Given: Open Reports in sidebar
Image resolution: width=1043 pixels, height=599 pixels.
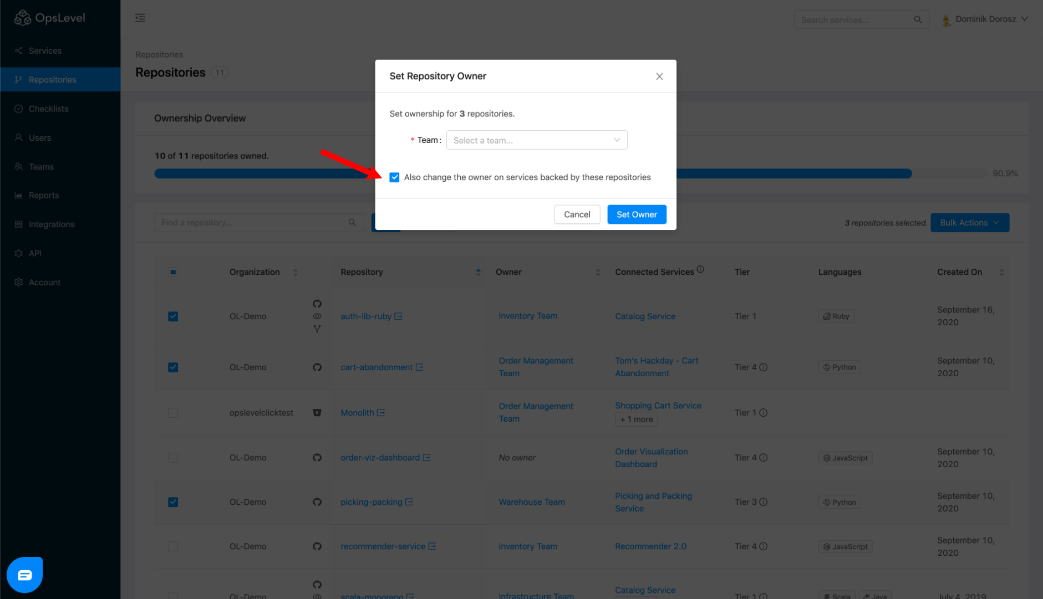Looking at the screenshot, I should click(x=60, y=196).
